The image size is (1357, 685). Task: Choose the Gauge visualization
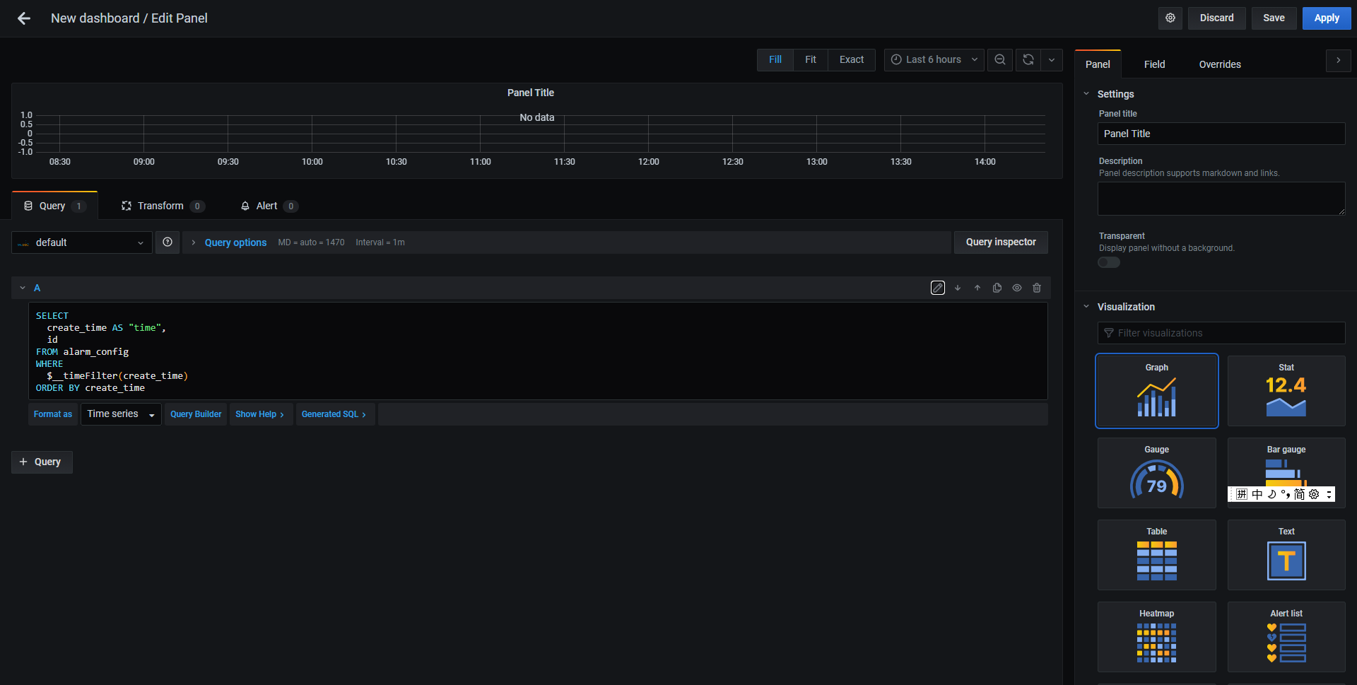point(1157,473)
